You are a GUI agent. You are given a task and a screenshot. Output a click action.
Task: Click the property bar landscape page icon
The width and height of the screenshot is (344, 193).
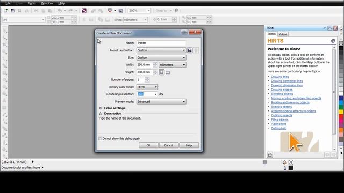click(91, 20)
